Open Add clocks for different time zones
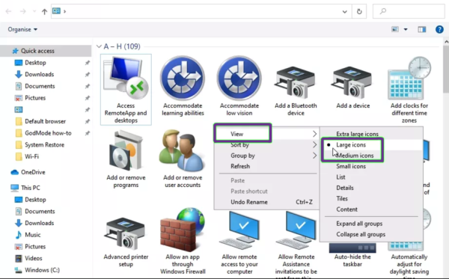The image size is (449, 279). pyautogui.click(x=409, y=90)
